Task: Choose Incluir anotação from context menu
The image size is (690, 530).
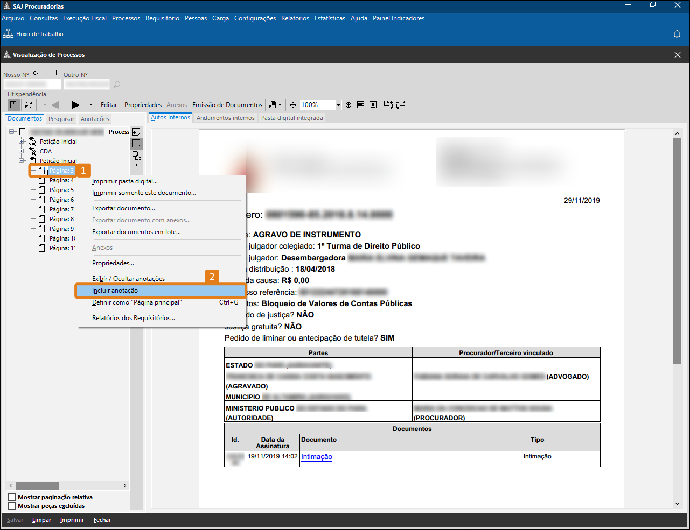Action: pyautogui.click(x=115, y=291)
